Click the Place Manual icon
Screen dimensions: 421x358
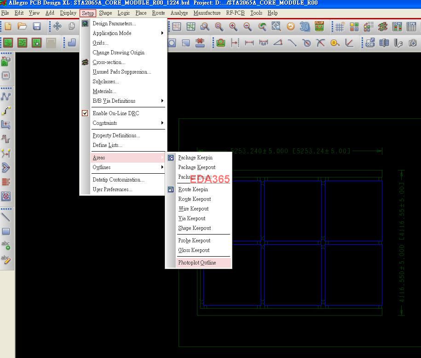tap(6, 62)
